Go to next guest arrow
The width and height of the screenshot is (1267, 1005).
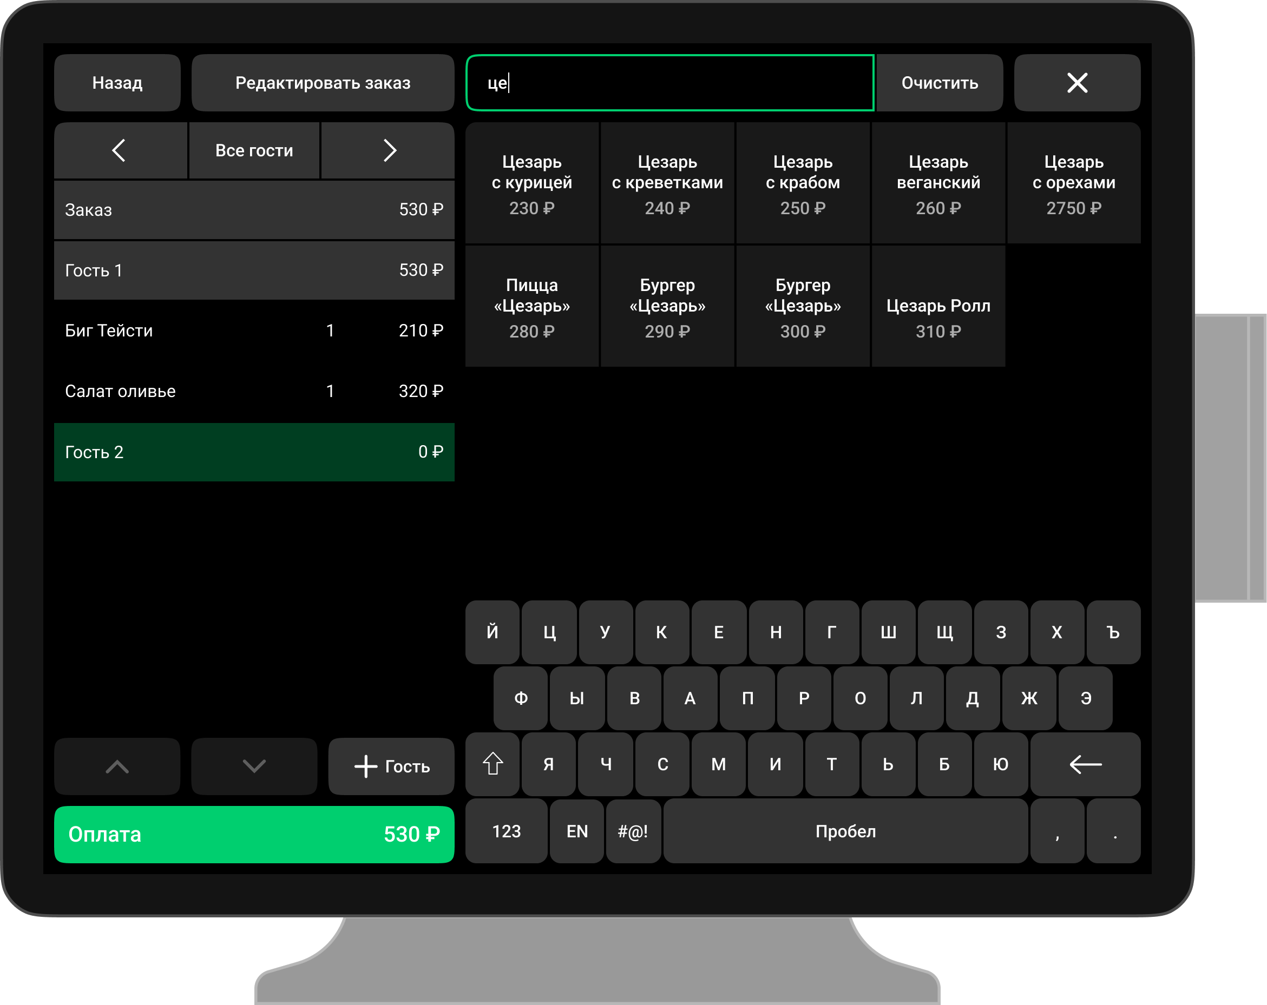(388, 150)
